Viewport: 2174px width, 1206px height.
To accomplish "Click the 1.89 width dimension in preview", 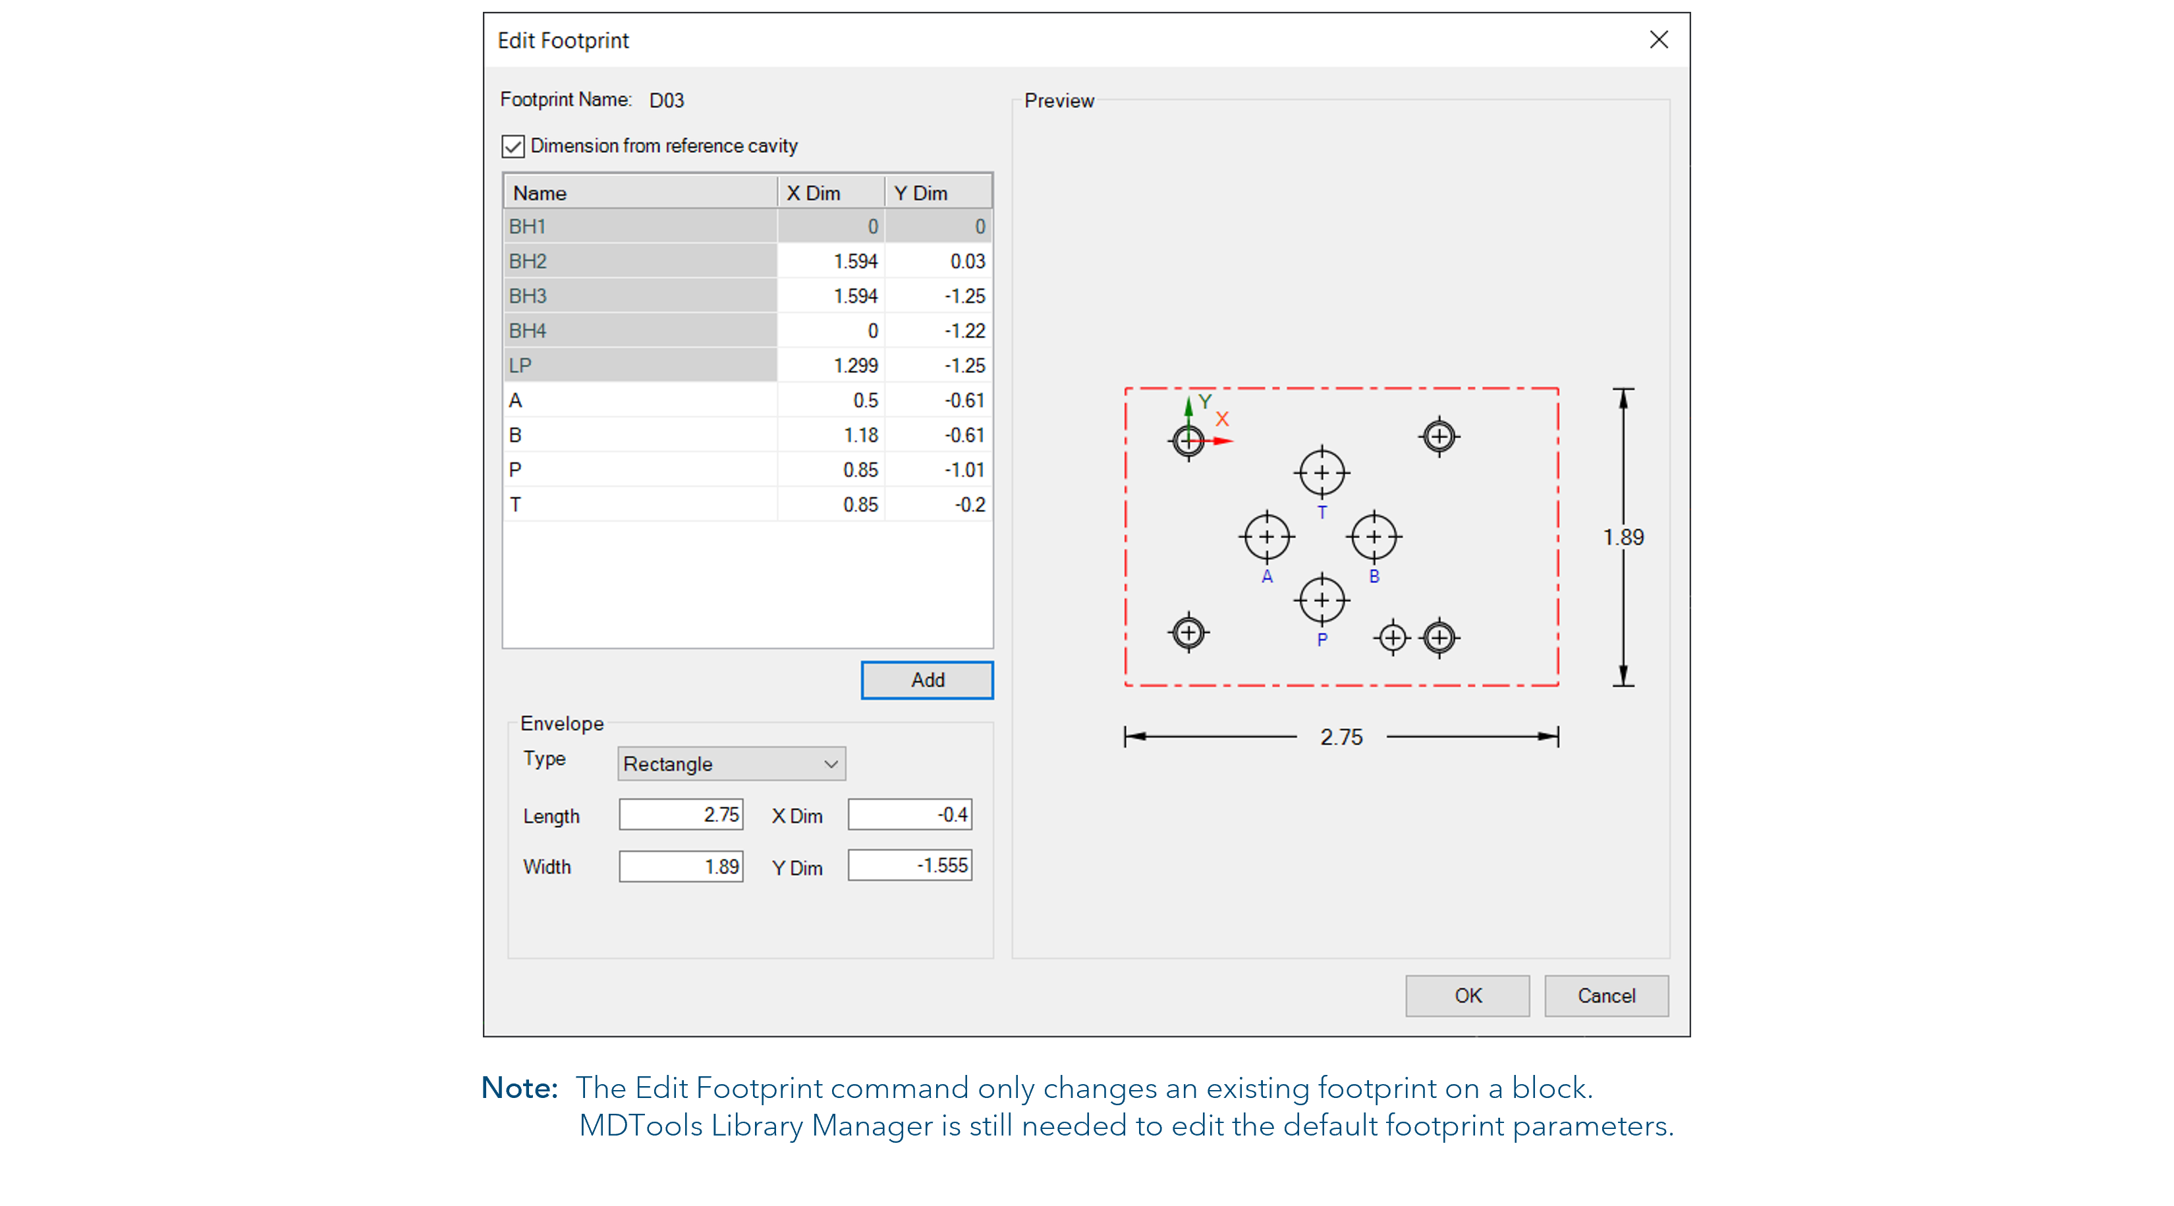I will coord(1623,537).
